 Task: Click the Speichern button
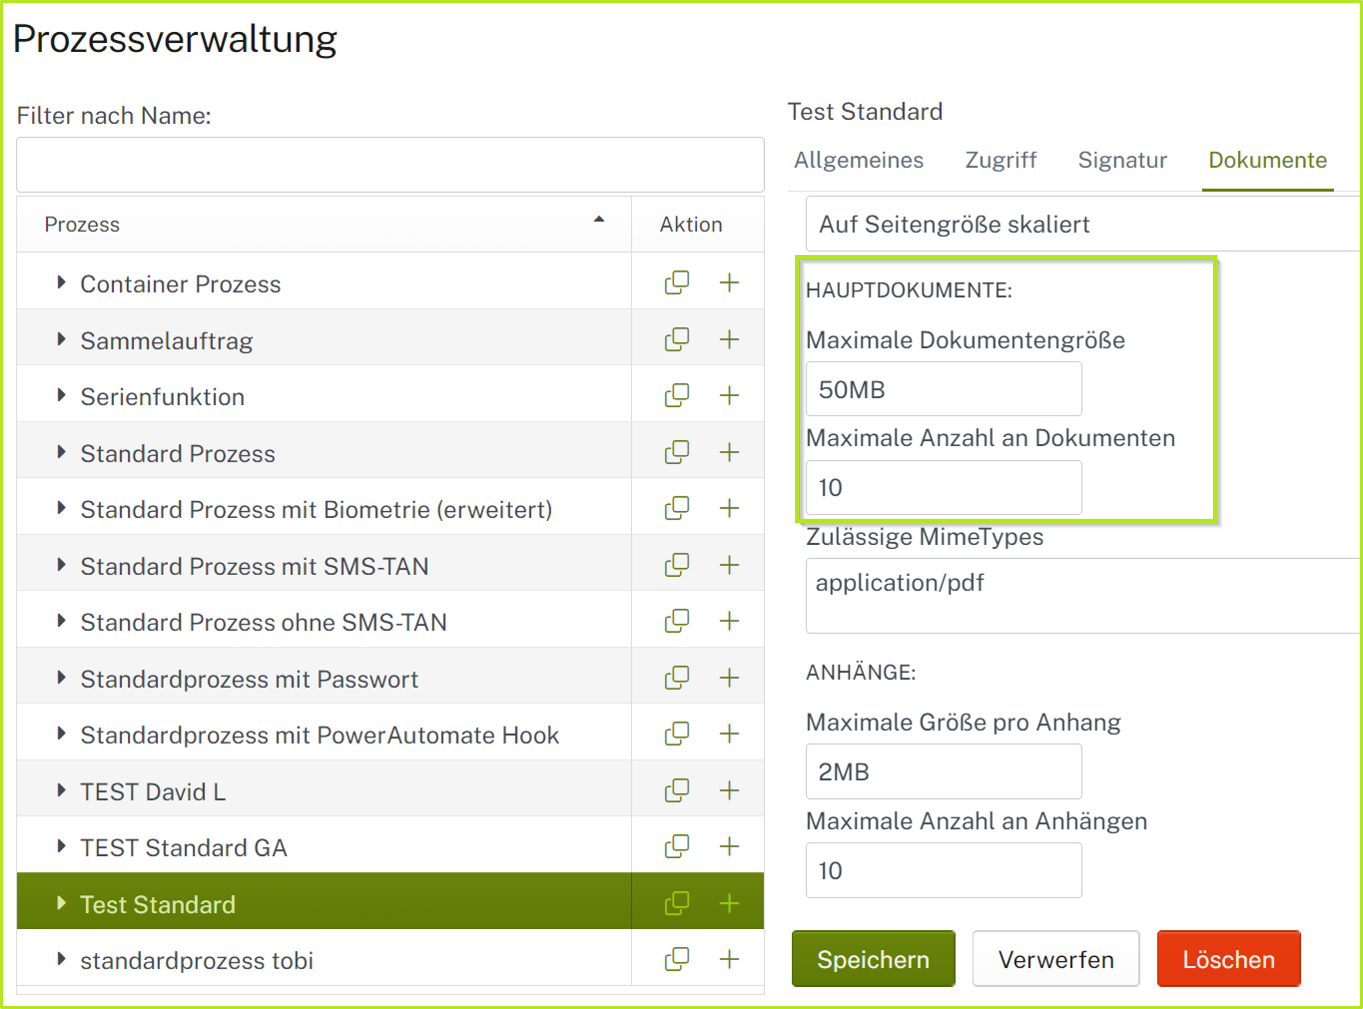click(873, 958)
